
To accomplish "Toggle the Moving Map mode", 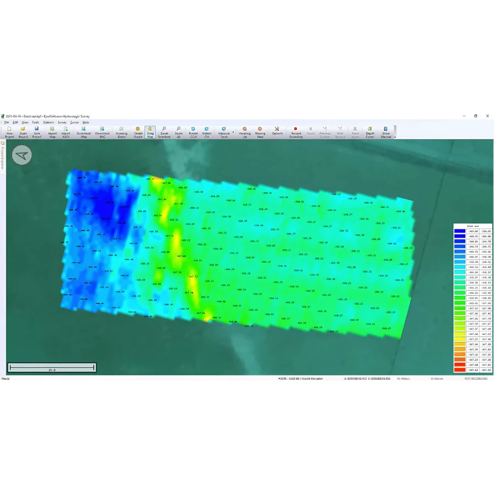I will pos(260,132).
